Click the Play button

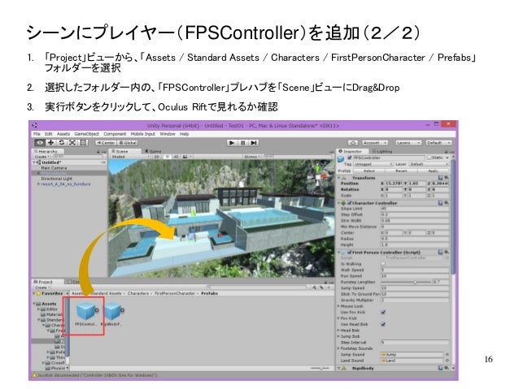(x=232, y=142)
